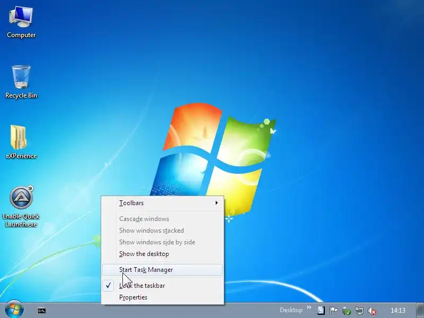
Task: Toggle Lock the taskbar option
Action: pos(163,286)
